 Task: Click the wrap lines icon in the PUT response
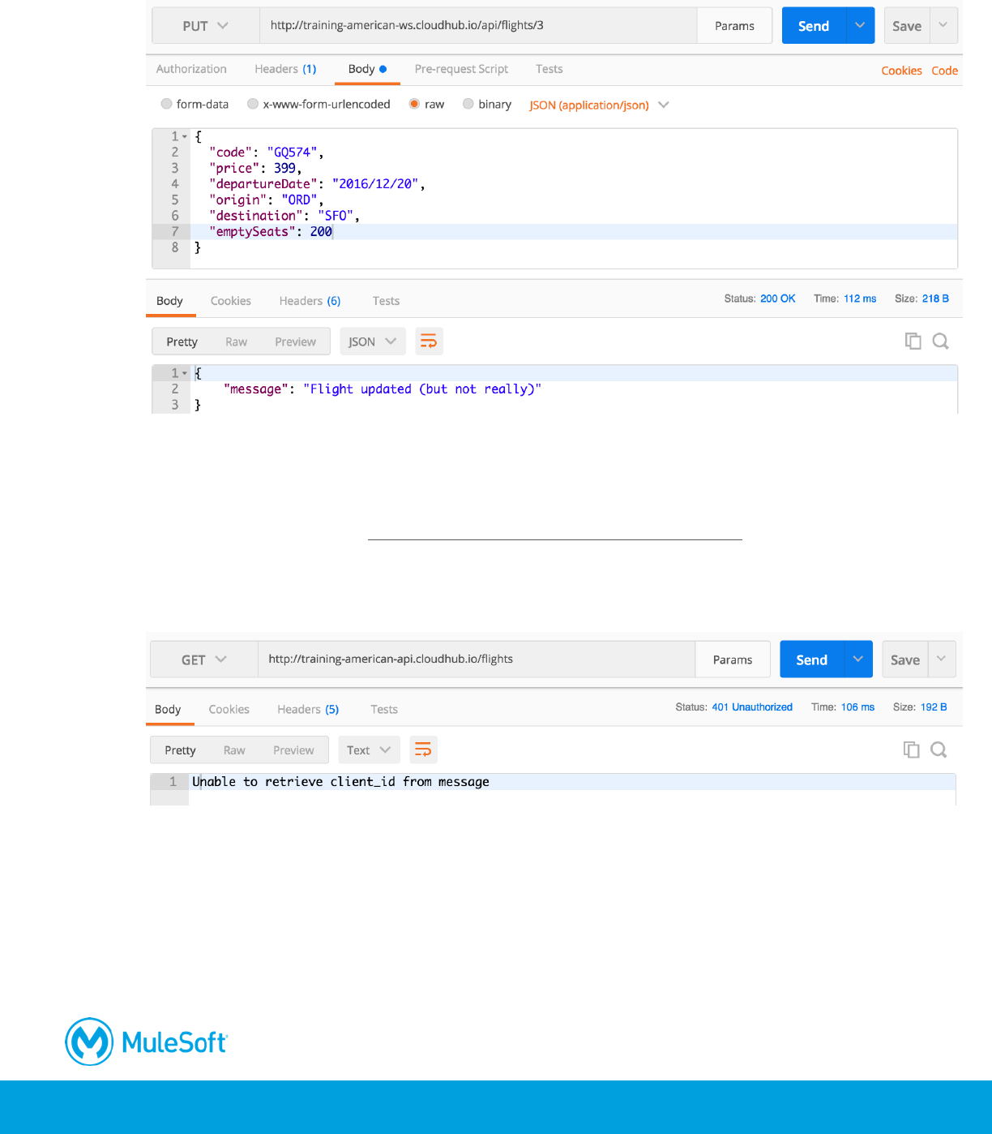pos(429,341)
